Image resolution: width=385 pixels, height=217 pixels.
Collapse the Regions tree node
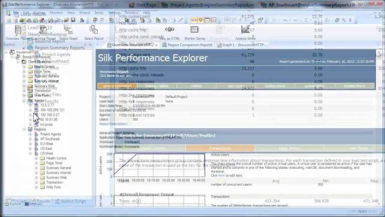pyautogui.click(x=24, y=129)
